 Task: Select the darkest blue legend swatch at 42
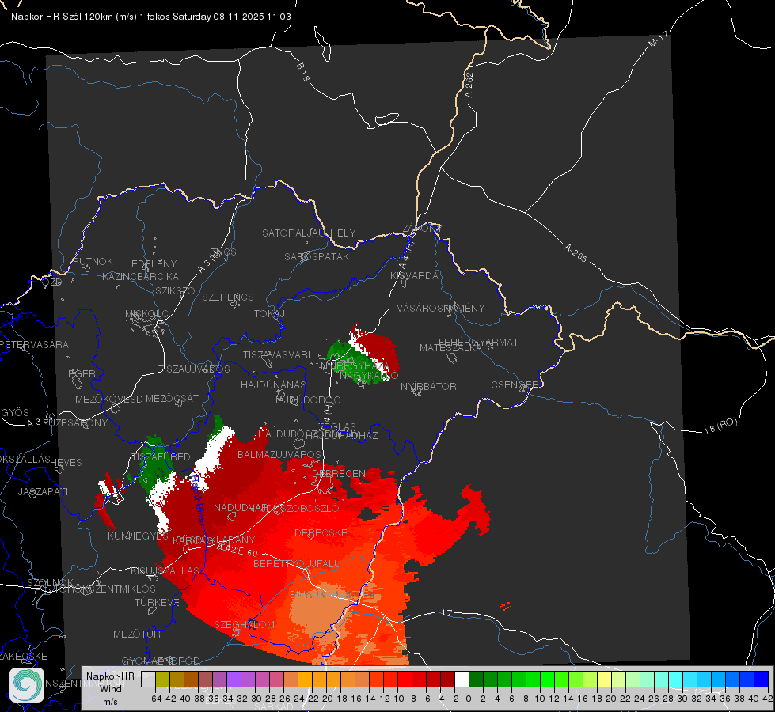[762, 679]
